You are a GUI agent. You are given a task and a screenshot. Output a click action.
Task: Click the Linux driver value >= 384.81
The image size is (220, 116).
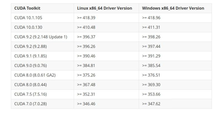[x=86, y=66]
